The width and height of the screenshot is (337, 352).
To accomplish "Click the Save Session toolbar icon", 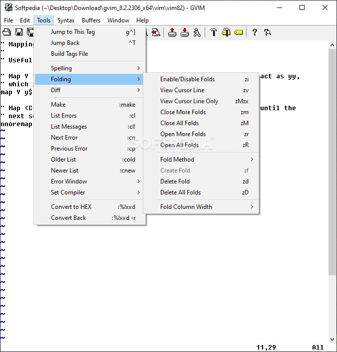I will pyautogui.click(x=185, y=32).
